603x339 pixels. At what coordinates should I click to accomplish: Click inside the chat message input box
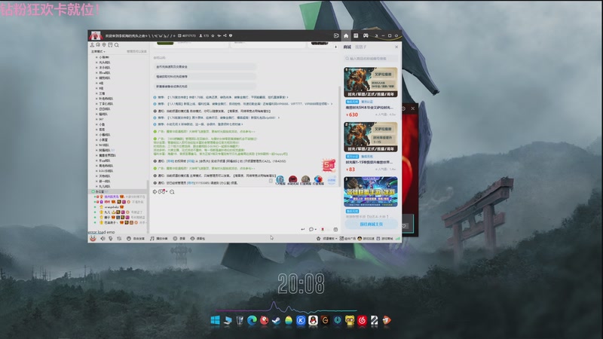coord(245,211)
